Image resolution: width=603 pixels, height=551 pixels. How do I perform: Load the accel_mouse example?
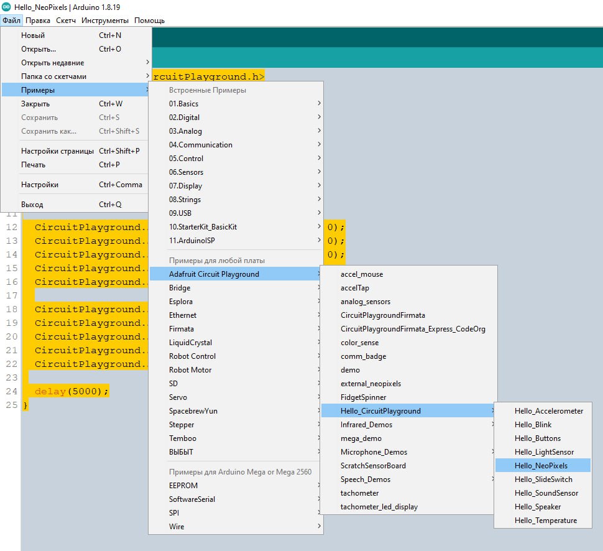click(408, 274)
